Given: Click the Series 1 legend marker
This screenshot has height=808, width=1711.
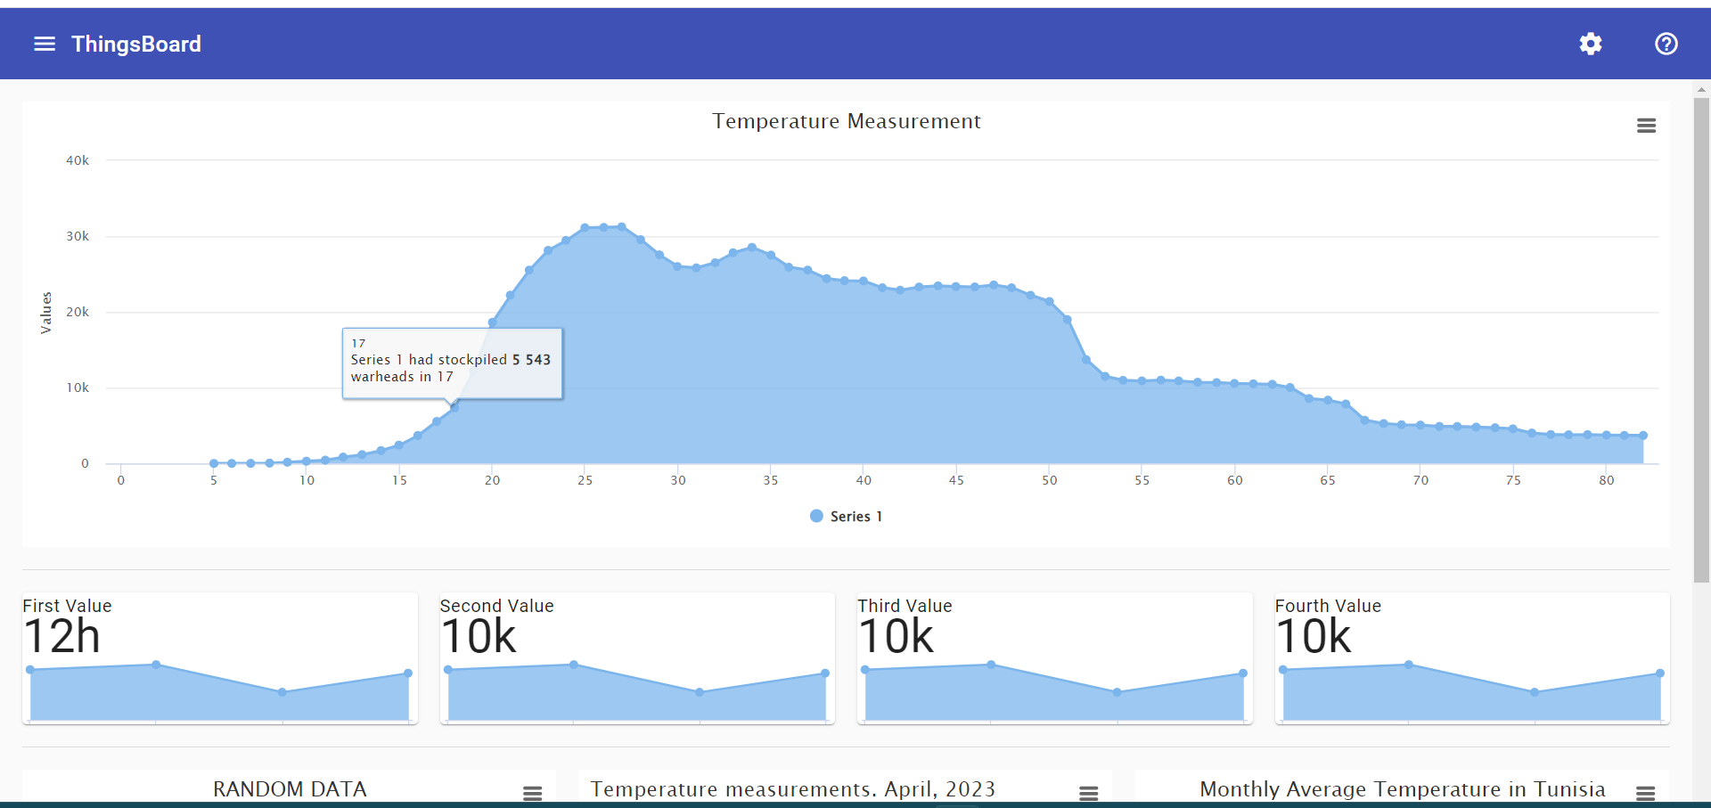Looking at the screenshot, I should pos(815,516).
